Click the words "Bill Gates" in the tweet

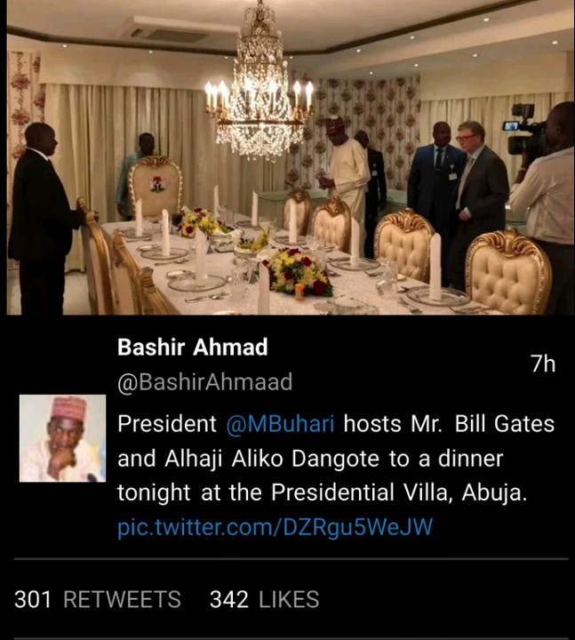(504, 423)
